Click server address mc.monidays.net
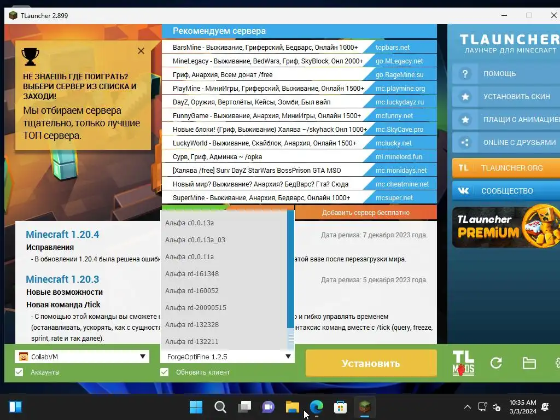560x420 pixels. [x=401, y=171]
